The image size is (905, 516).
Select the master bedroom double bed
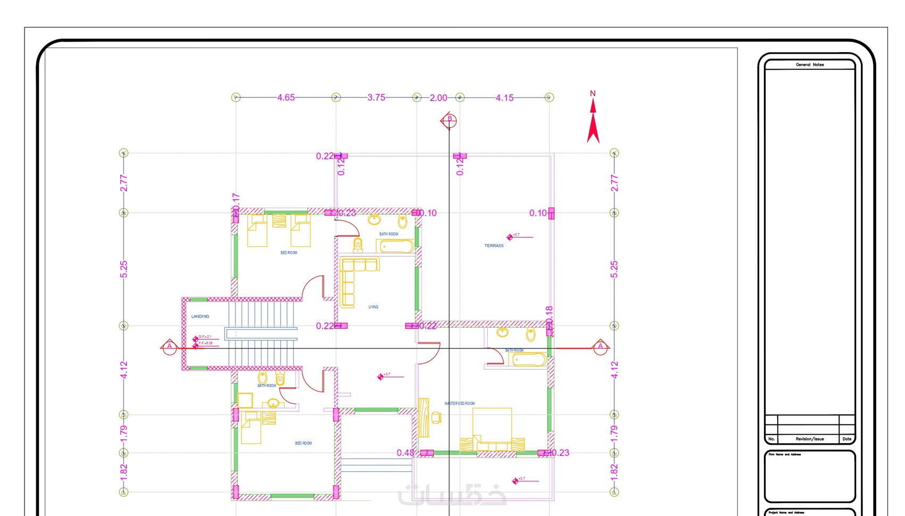[492, 430]
